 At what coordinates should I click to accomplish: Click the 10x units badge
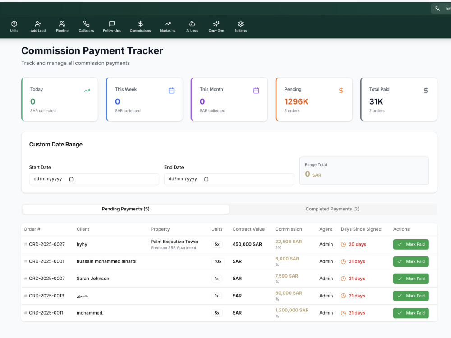[218, 261]
